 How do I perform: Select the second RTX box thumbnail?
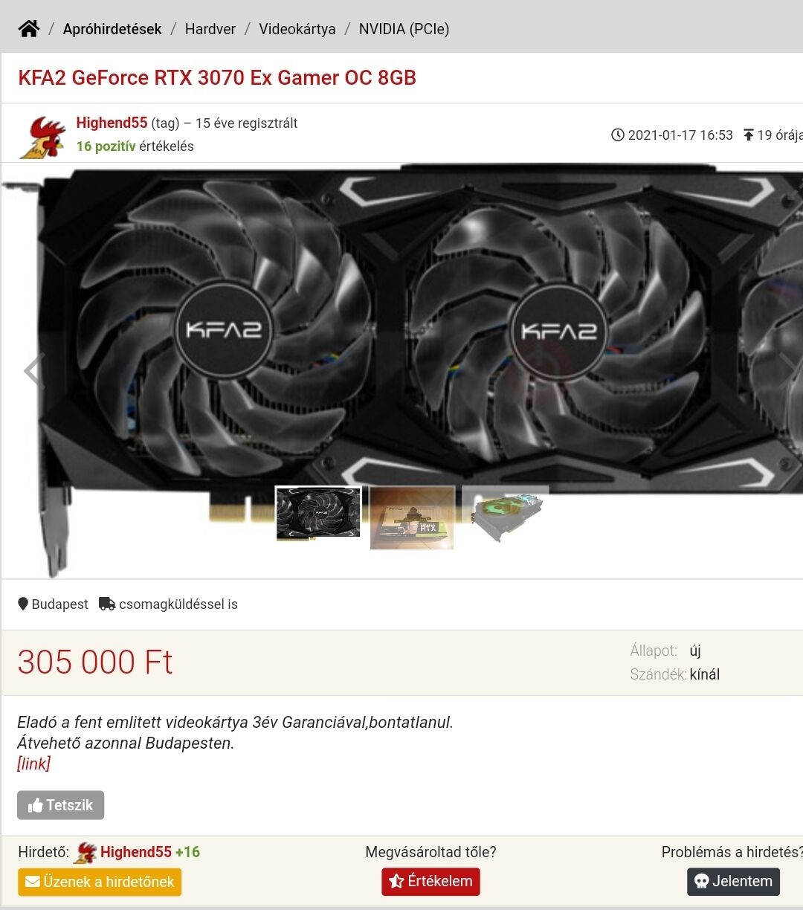coord(412,518)
